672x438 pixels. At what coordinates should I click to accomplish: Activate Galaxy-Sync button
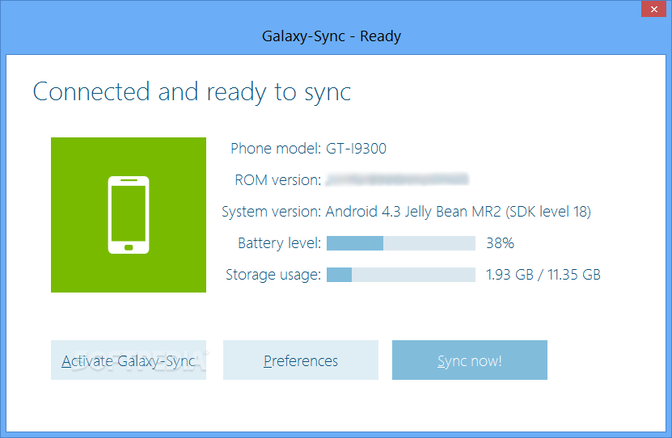point(129,360)
